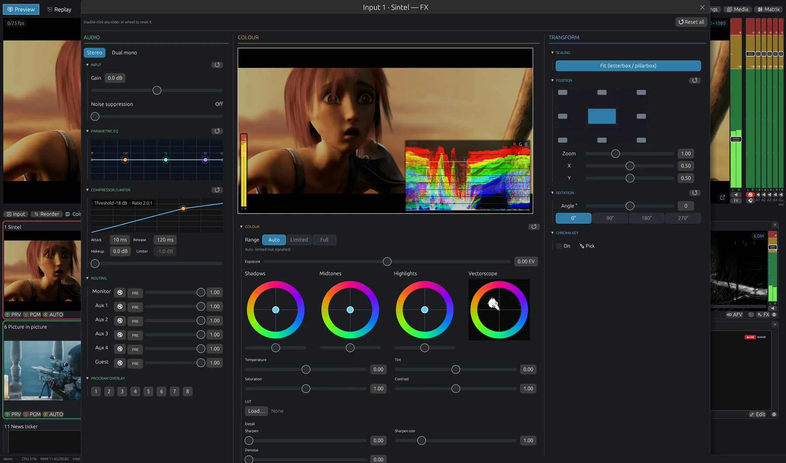This screenshot has width=786, height=463.
Task: Click the Exposure slider handle
Action: (x=387, y=262)
